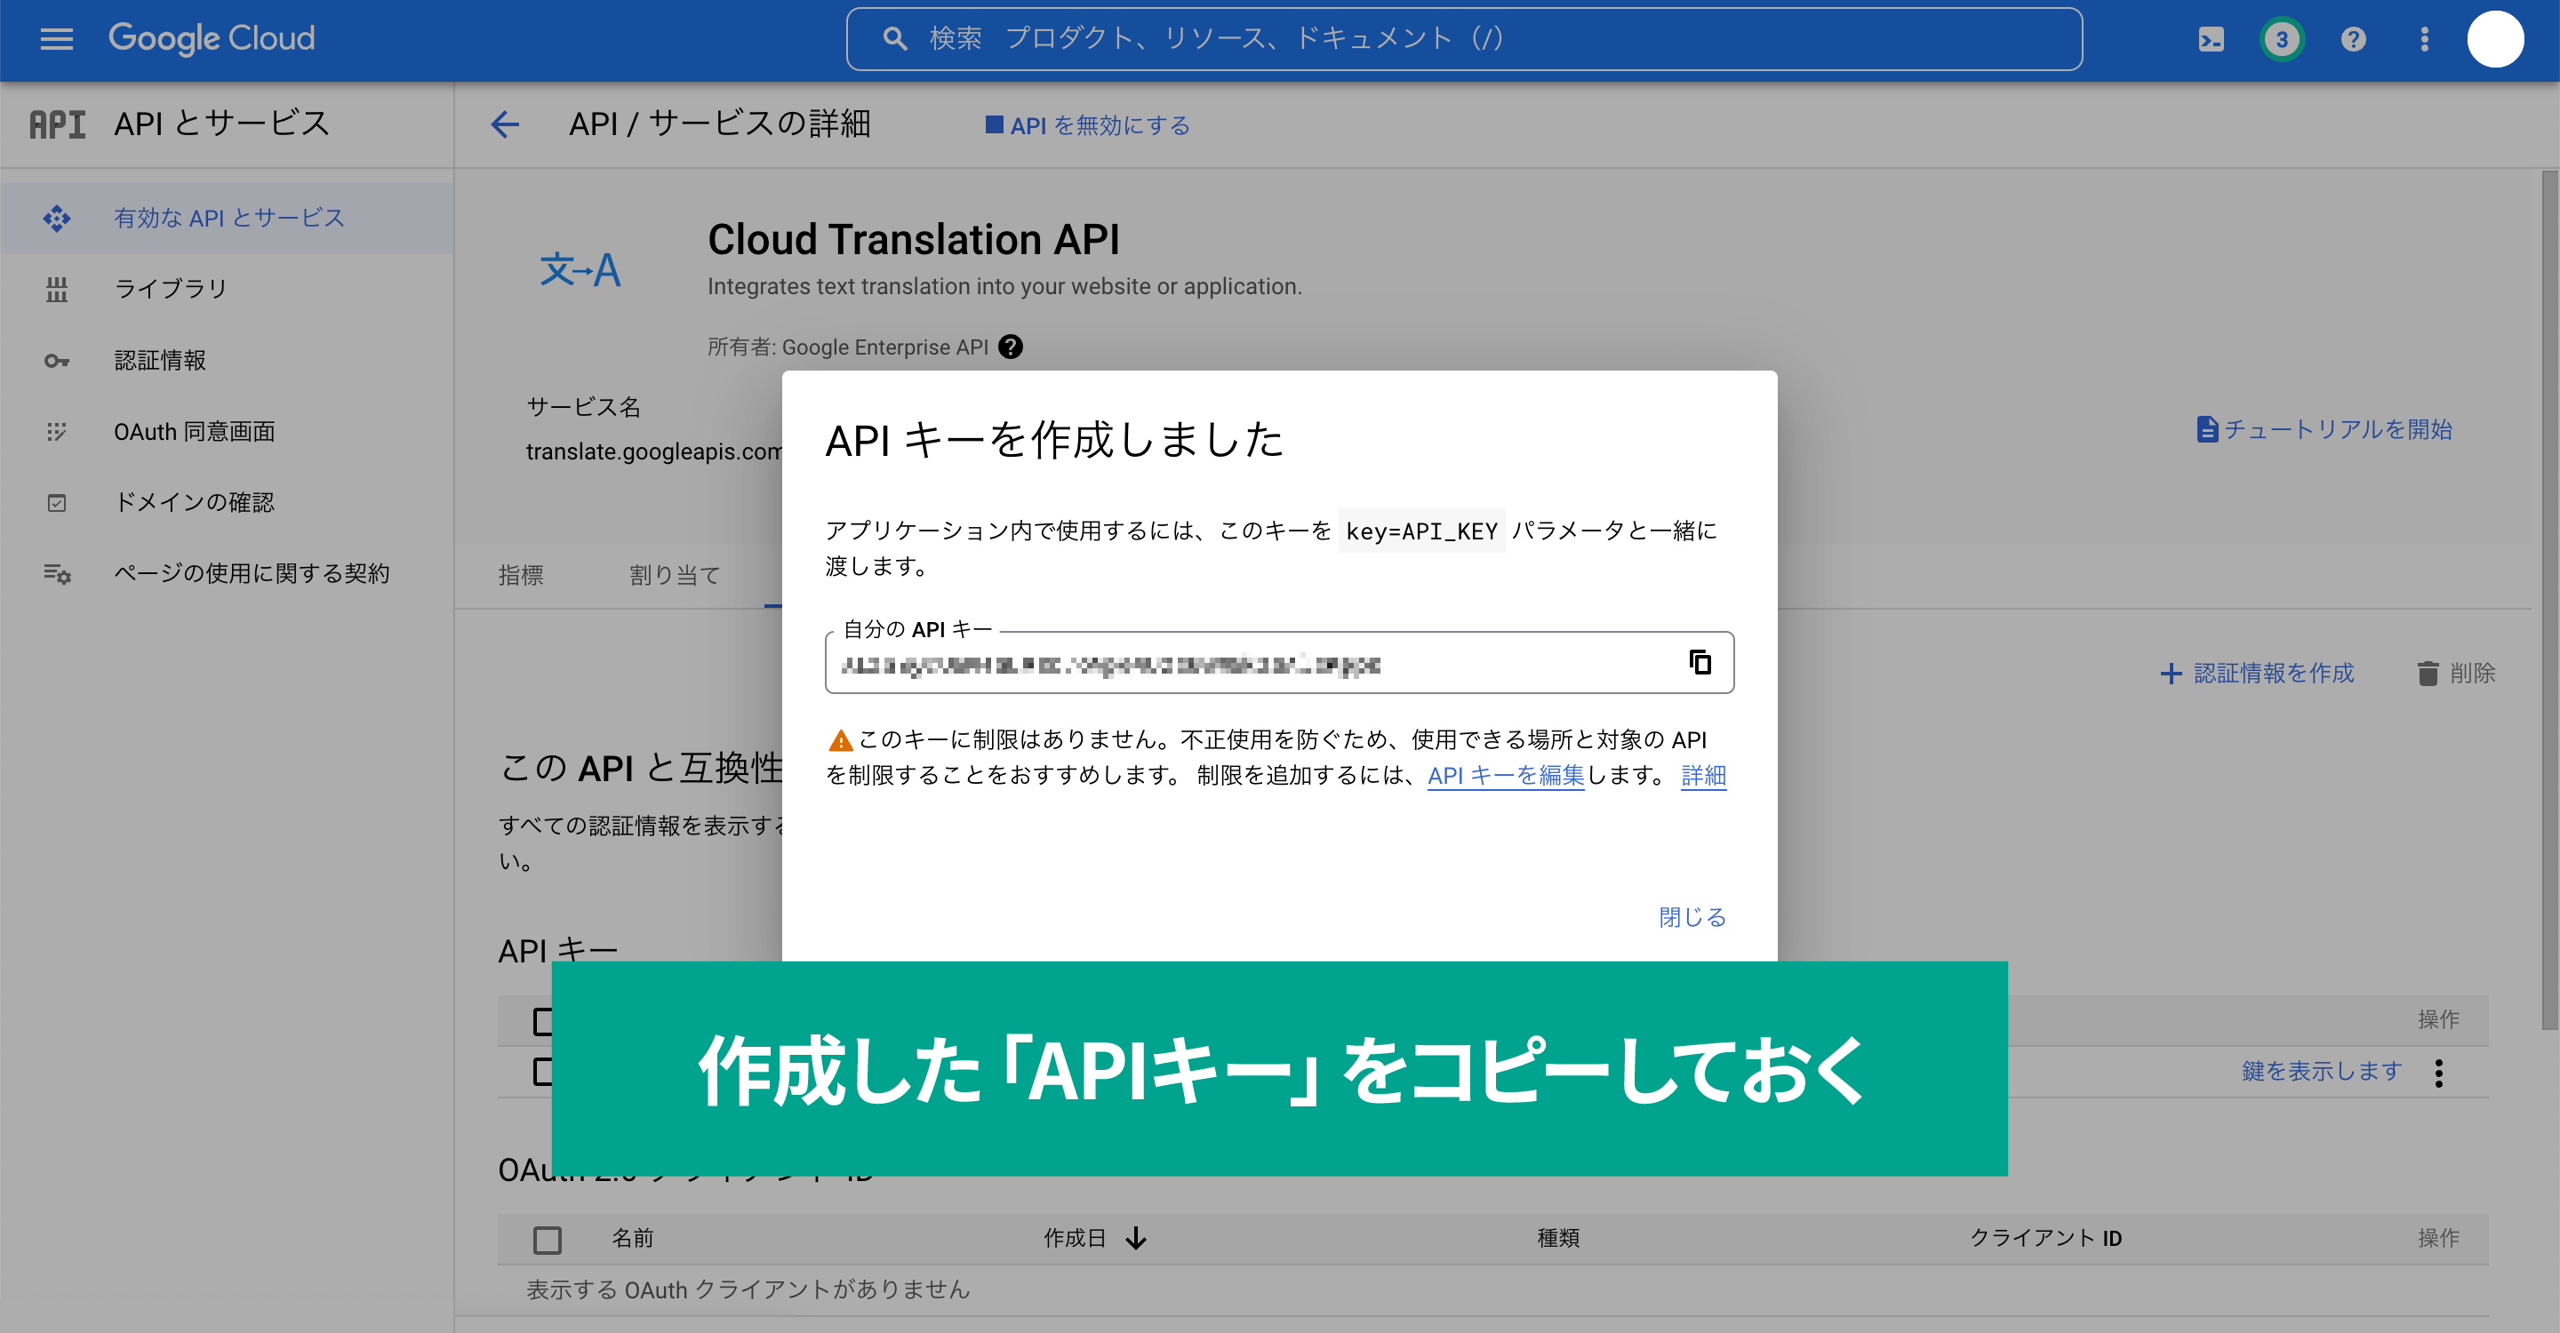Screen dimensions: 2560x1333
Task: Open notifications badge showing 3
Action: pos(2282,40)
